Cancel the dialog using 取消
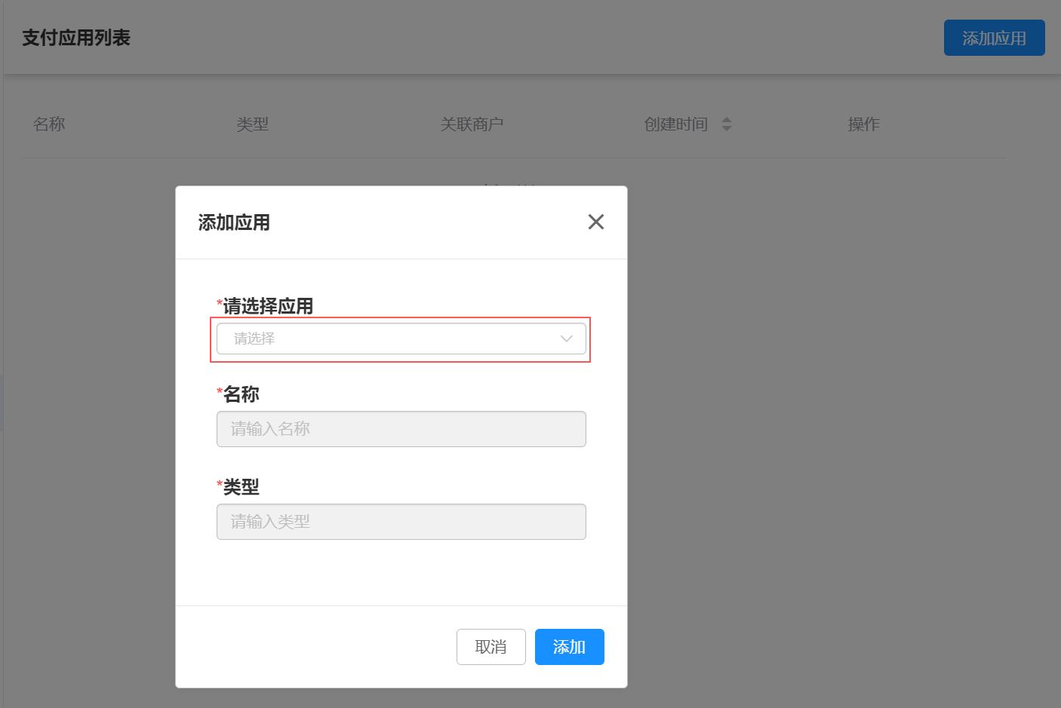 [x=491, y=646]
